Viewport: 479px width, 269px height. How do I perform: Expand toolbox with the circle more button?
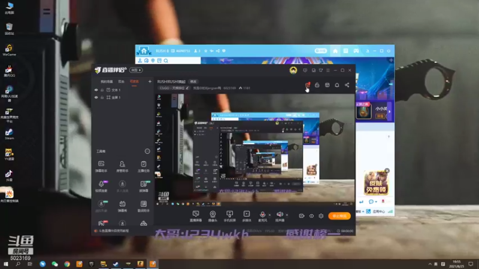click(147, 151)
